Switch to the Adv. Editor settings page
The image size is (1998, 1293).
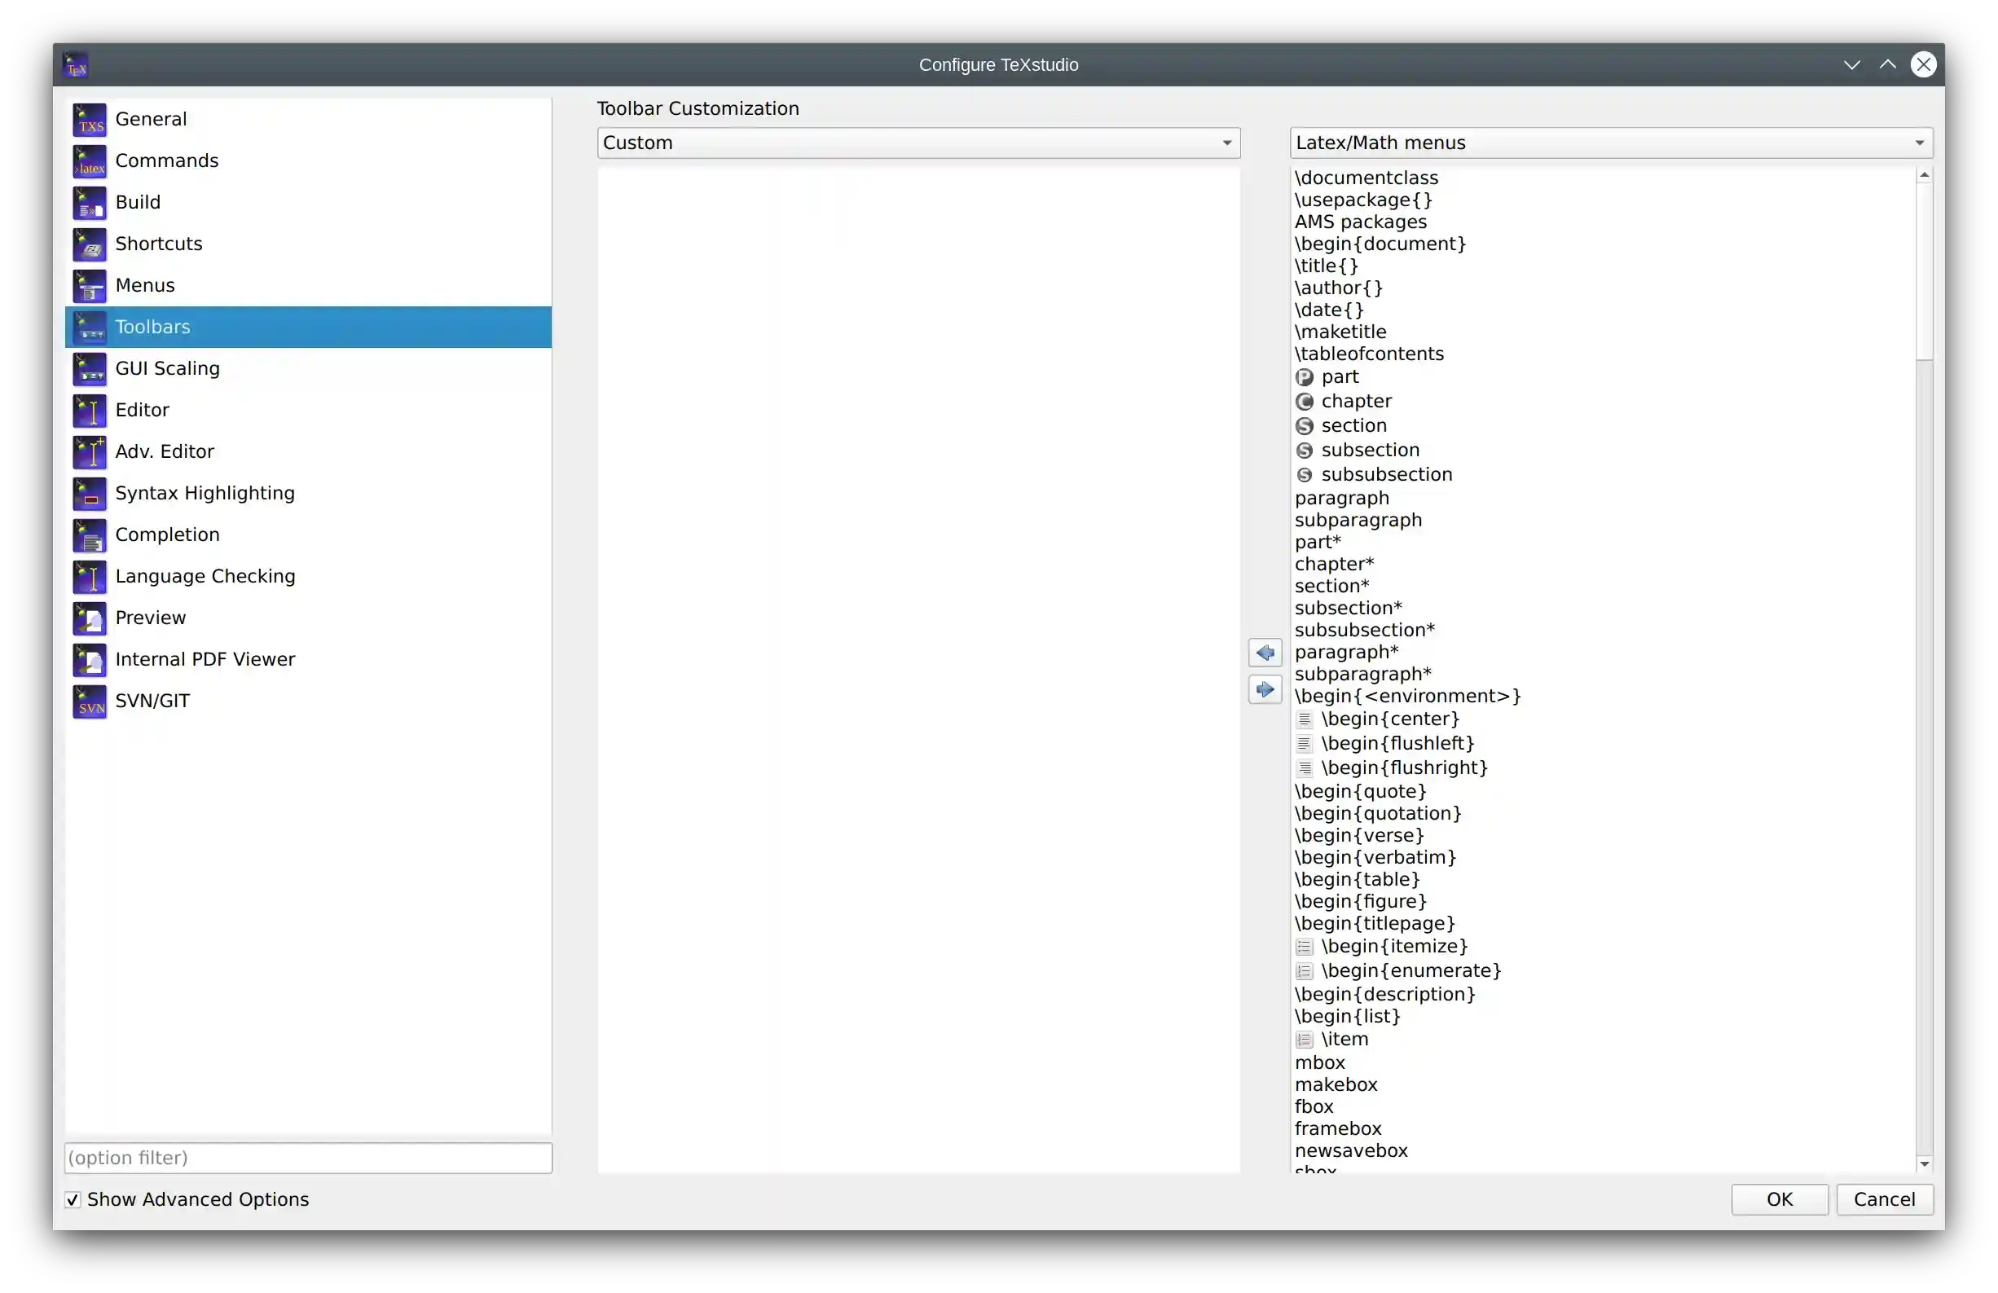click(x=165, y=451)
